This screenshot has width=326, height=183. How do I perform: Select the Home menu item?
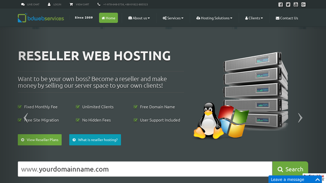pyautogui.click(x=108, y=18)
